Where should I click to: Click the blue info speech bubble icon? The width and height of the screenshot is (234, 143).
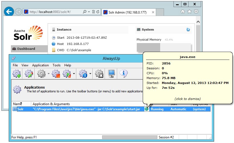click(124, 74)
